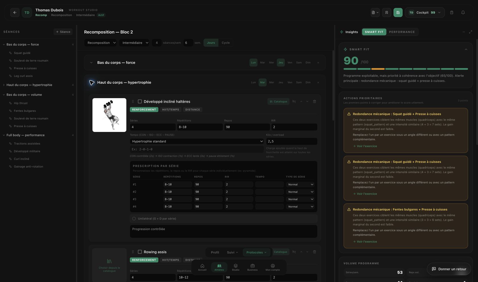
Task: Edit the Kilo / overload field value 2,5
Action: click(x=291, y=141)
